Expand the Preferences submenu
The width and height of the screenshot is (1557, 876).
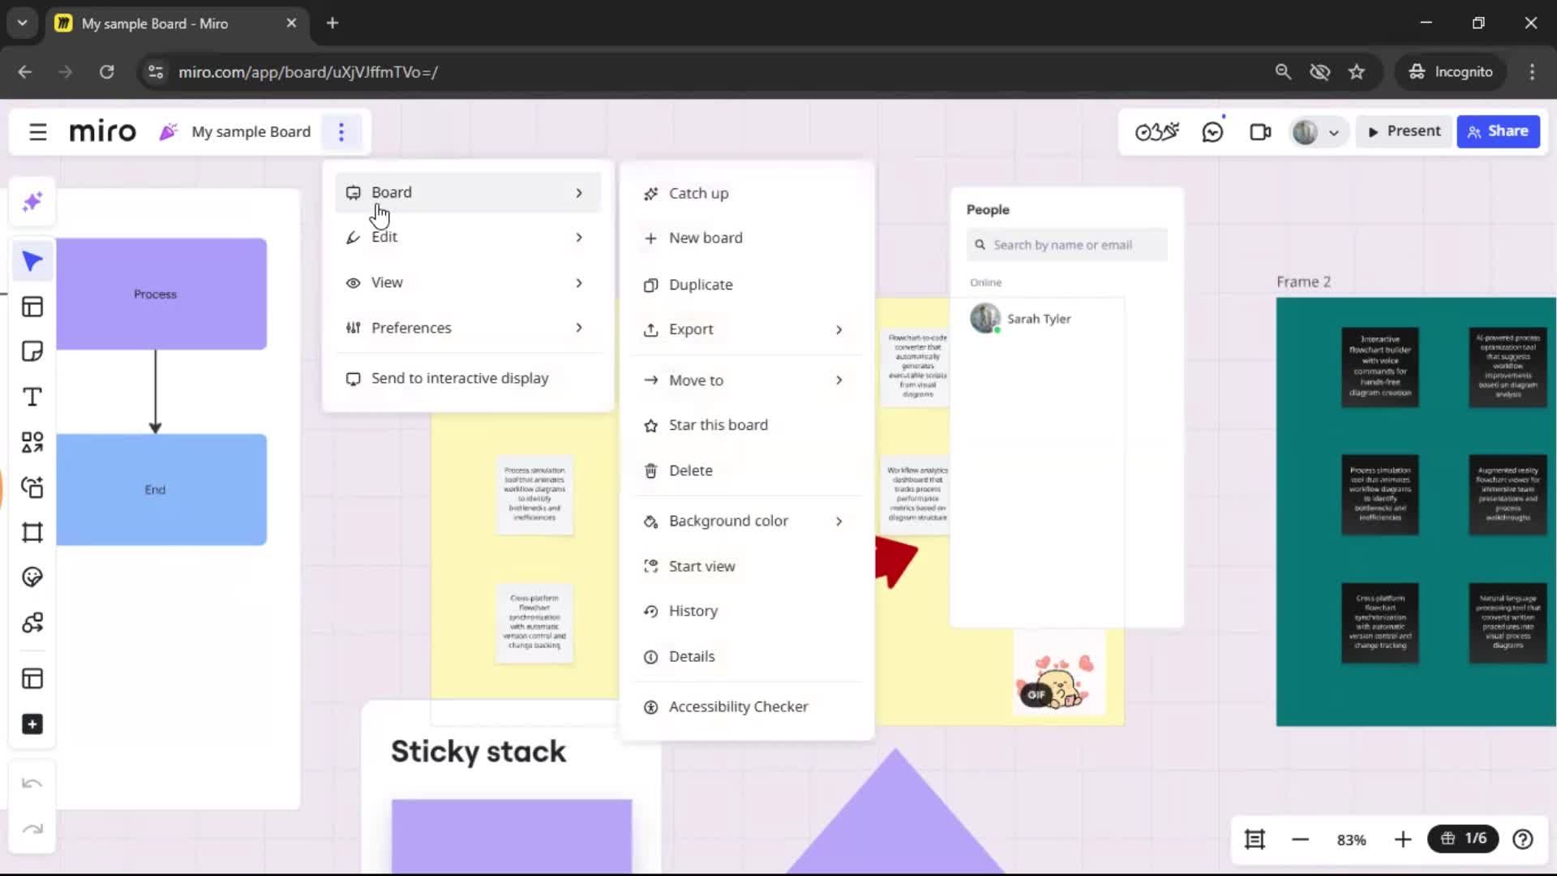(x=468, y=328)
